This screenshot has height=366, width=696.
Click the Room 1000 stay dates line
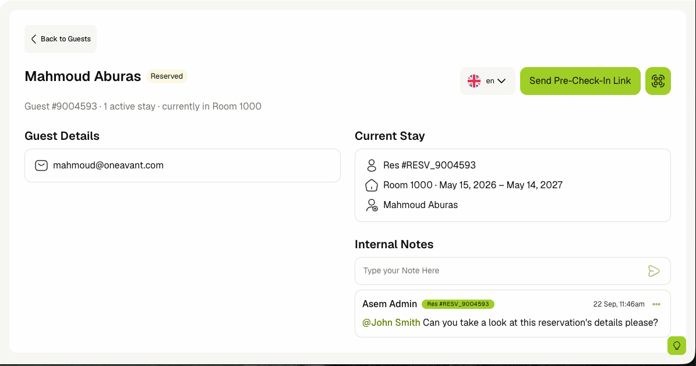[x=473, y=185]
